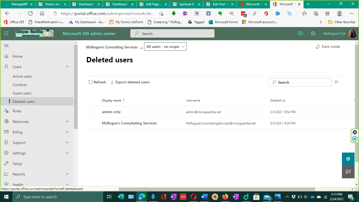Click the Refresh icon in toolbar
Screen dimensions: 359x202
90,82
